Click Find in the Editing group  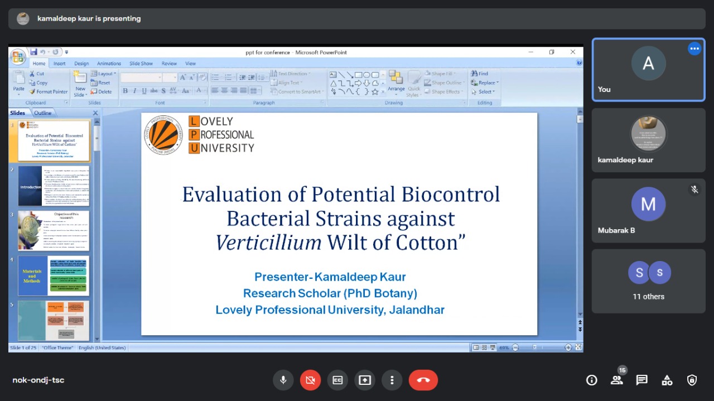tap(479, 74)
